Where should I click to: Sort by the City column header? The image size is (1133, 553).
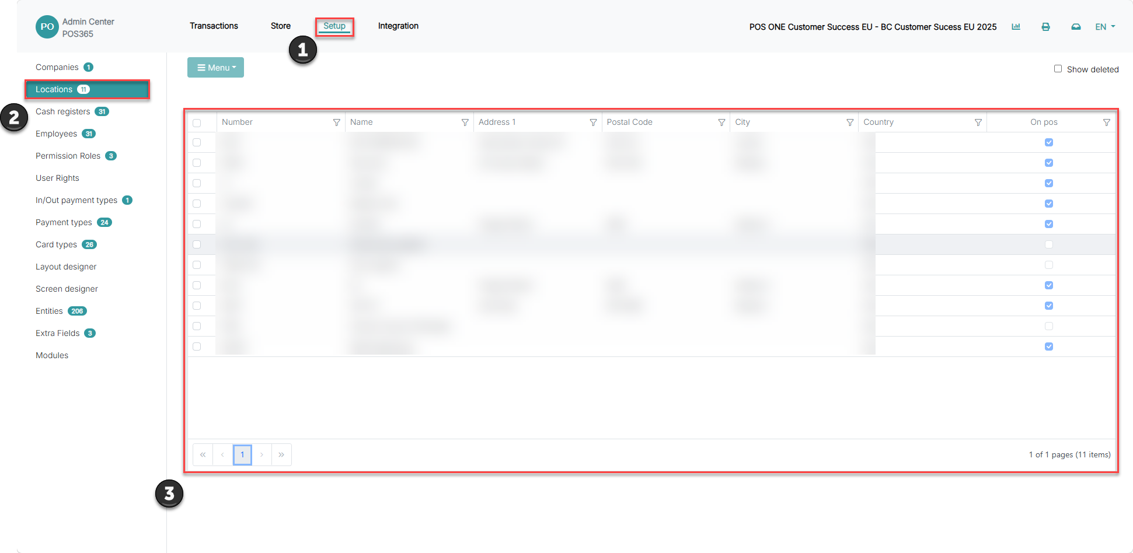coord(742,122)
